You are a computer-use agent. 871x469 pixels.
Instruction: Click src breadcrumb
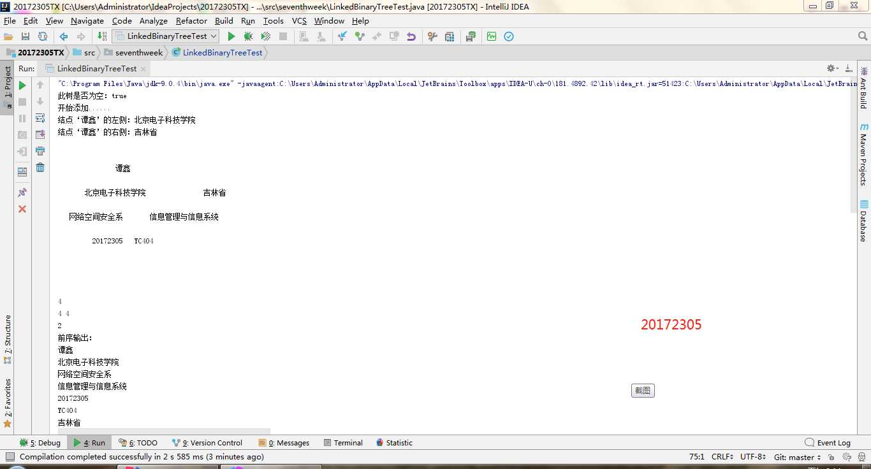pos(84,53)
